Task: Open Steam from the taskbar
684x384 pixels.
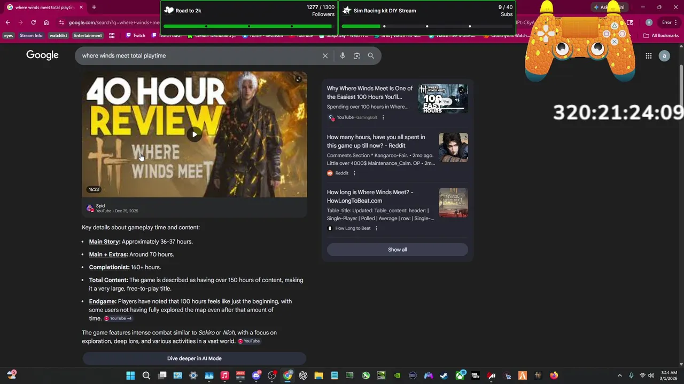Action: (444, 375)
